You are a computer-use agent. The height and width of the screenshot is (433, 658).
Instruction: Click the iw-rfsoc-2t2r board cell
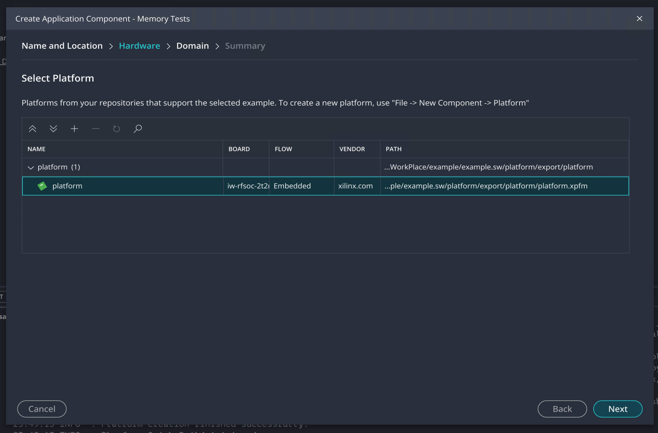246,186
